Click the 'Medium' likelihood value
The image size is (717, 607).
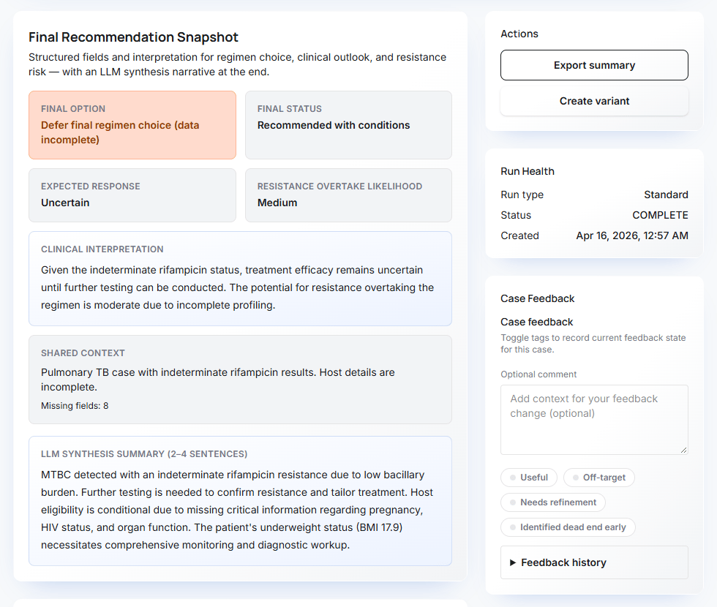(277, 203)
